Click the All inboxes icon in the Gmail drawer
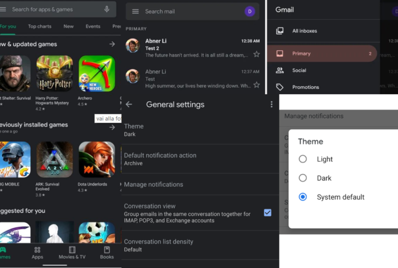The width and height of the screenshot is (398, 268). pyautogui.click(x=280, y=31)
